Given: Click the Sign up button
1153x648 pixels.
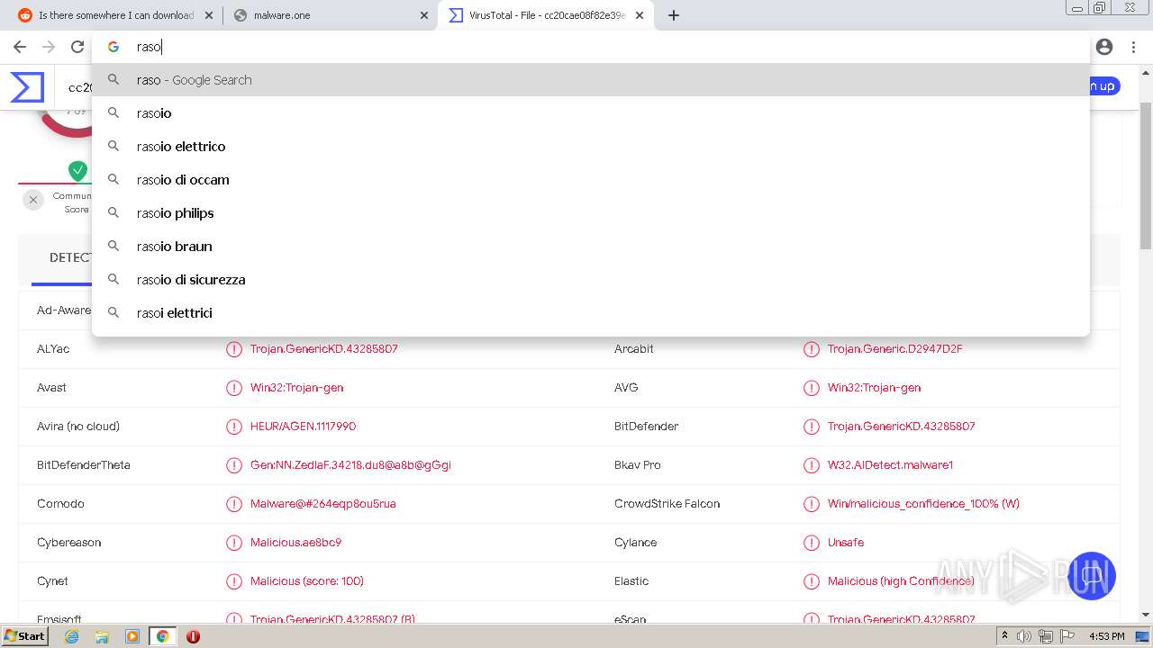Looking at the screenshot, I should pyautogui.click(x=1103, y=86).
